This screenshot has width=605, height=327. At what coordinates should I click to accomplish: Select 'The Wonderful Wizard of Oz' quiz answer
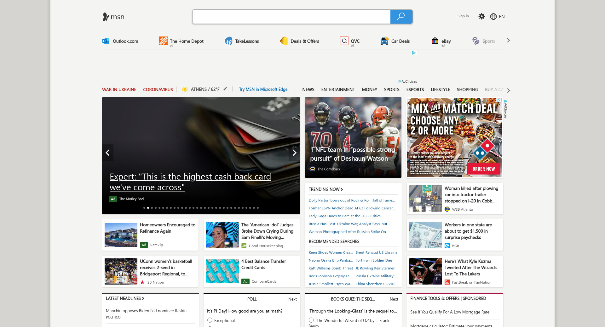(311, 320)
